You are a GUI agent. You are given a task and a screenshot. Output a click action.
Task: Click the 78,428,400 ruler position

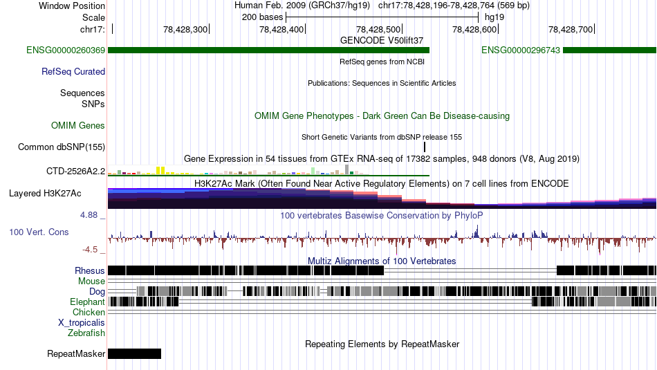click(x=281, y=29)
